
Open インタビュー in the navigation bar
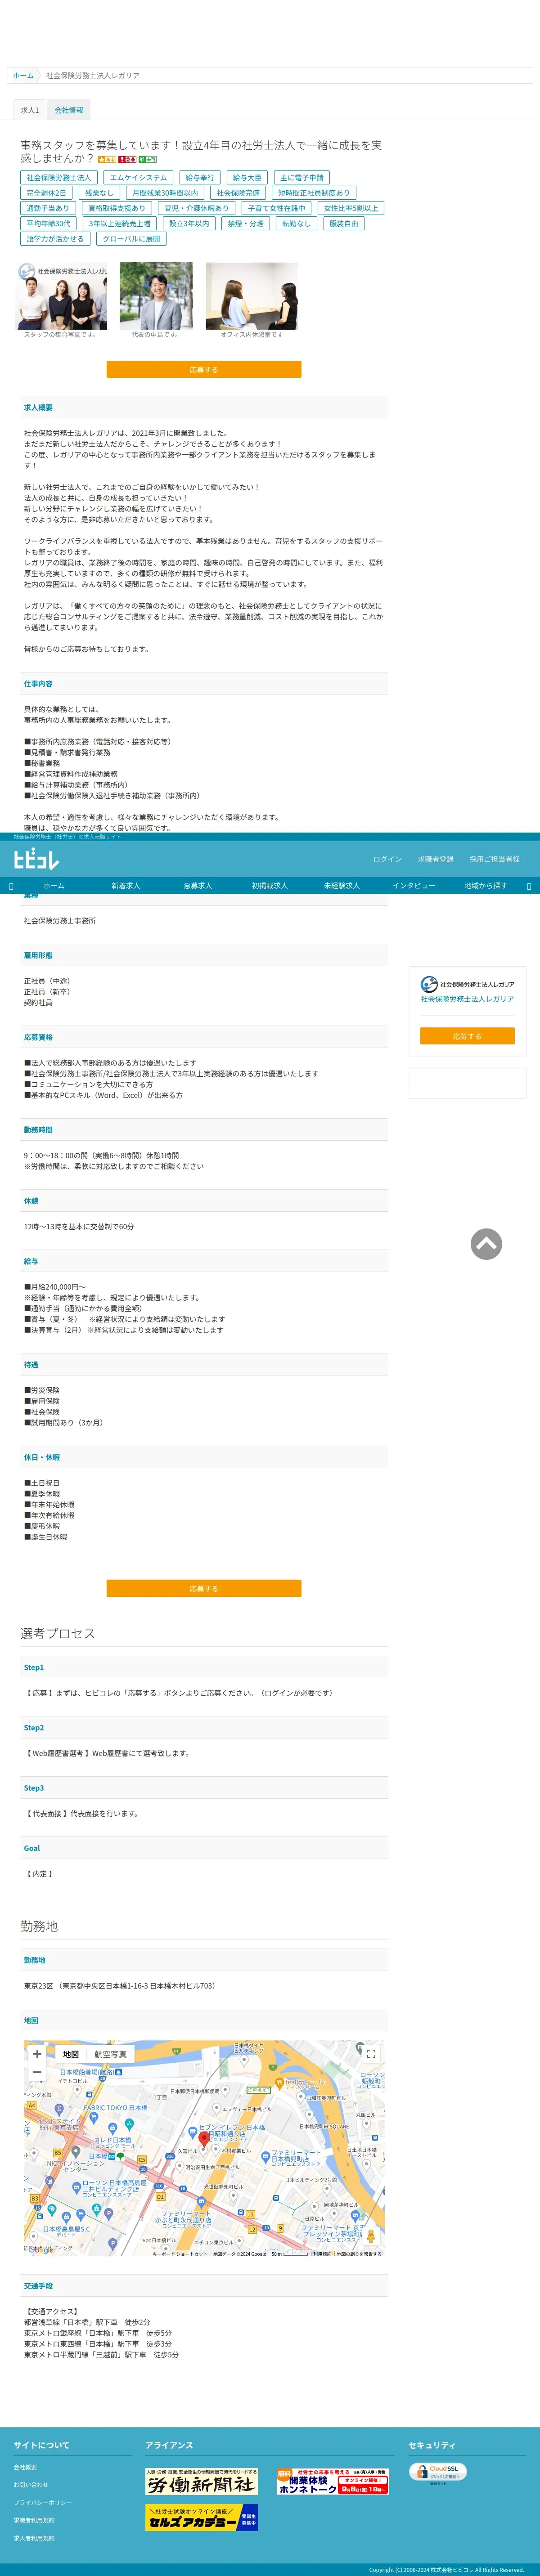pyautogui.click(x=413, y=886)
